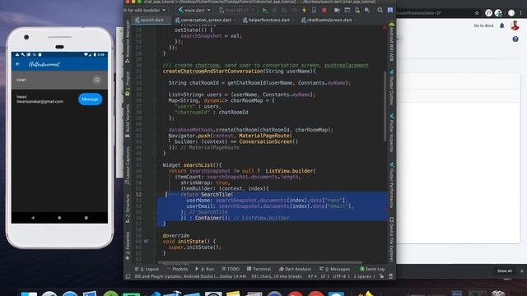This screenshot has width=527, height=296.
Task: Open the Dart Analysis tool window
Action: click(295, 269)
